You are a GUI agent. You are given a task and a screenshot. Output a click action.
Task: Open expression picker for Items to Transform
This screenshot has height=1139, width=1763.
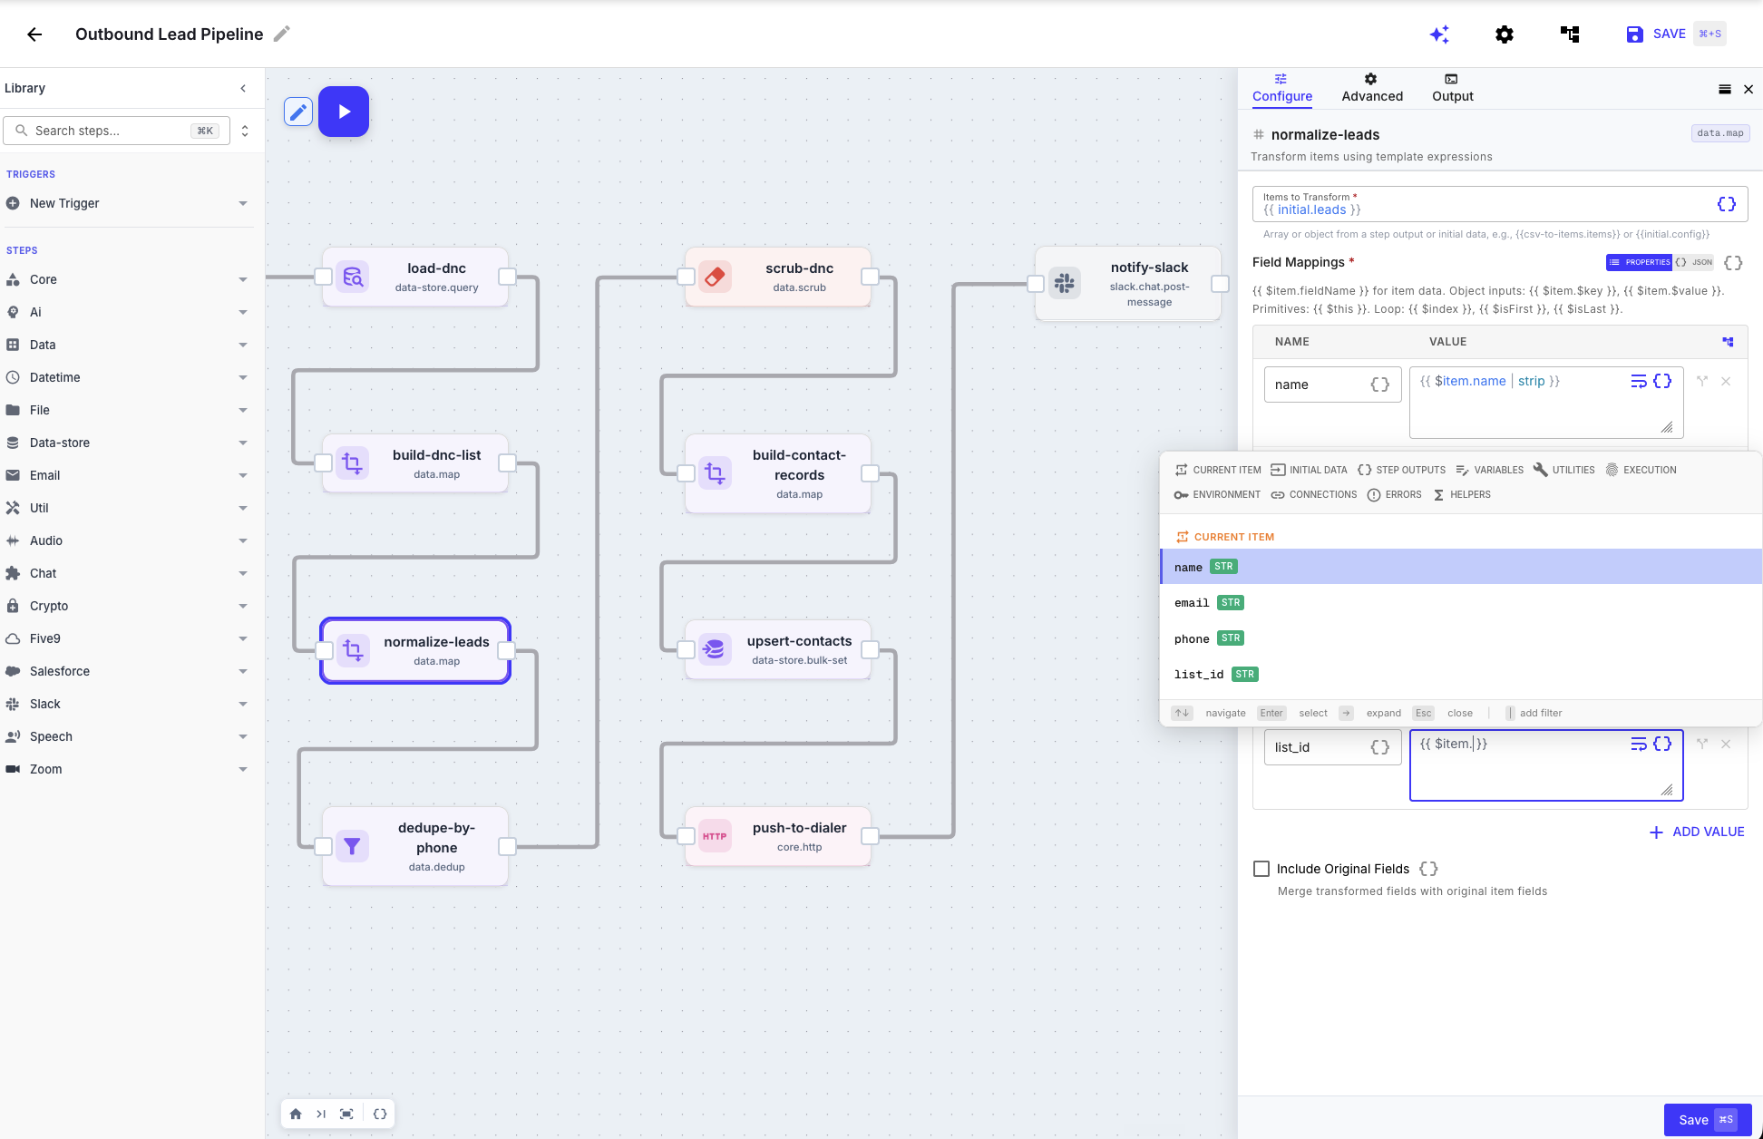(x=1727, y=204)
